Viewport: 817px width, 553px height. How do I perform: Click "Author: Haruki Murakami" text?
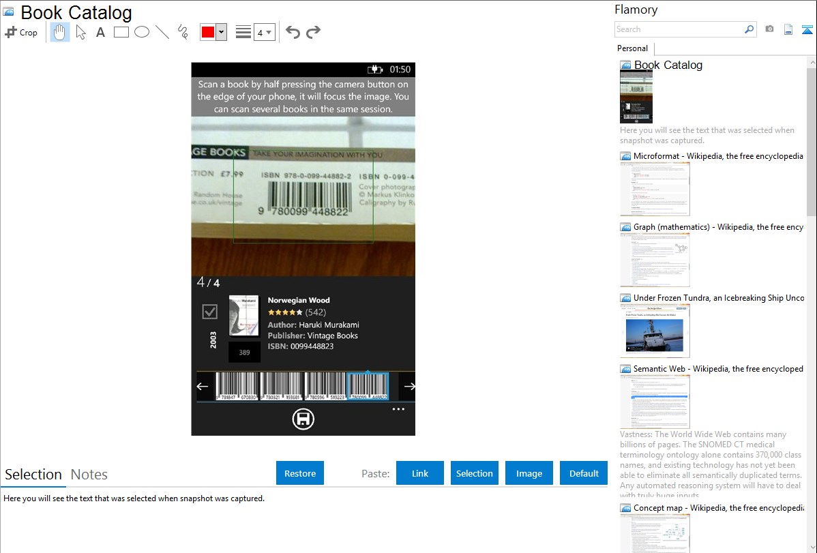(313, 325)
